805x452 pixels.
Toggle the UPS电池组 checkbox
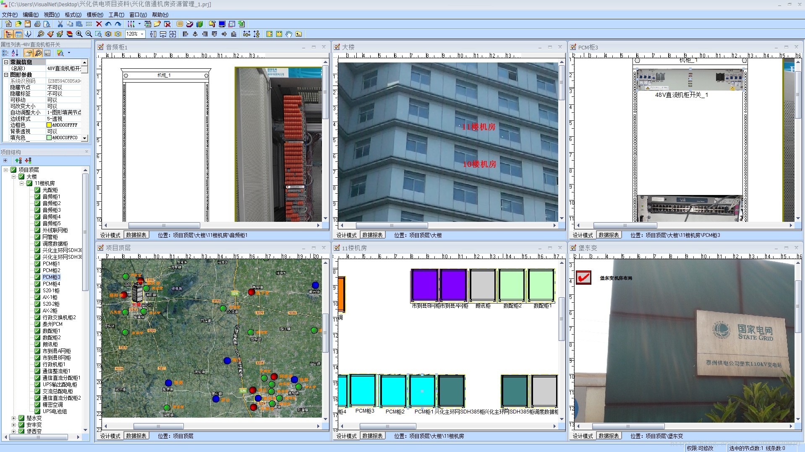(x=37, y=411)
